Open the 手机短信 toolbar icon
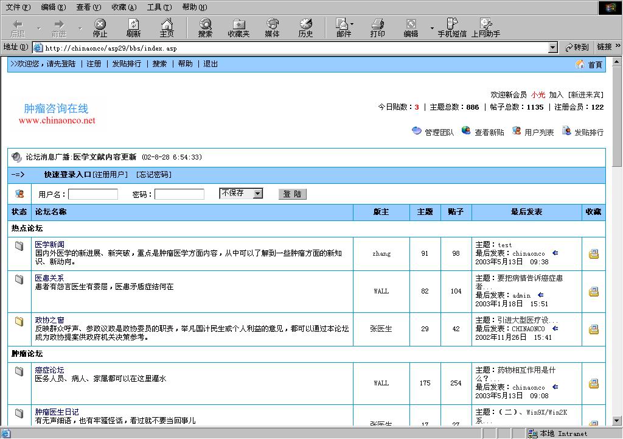Image resolution: width=623 pixels, height=439 pixels. click(452, 28)
